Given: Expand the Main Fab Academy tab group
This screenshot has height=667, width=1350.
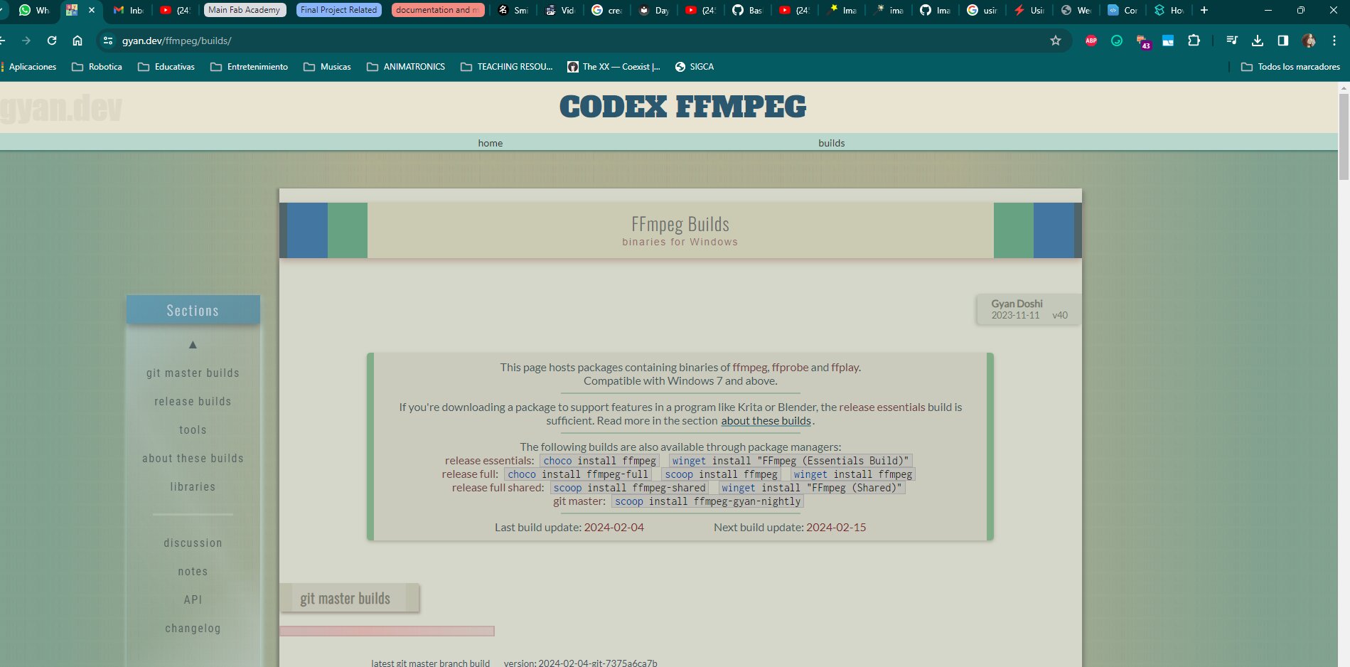Looking at the screenshot, I should tap(245, 10).
